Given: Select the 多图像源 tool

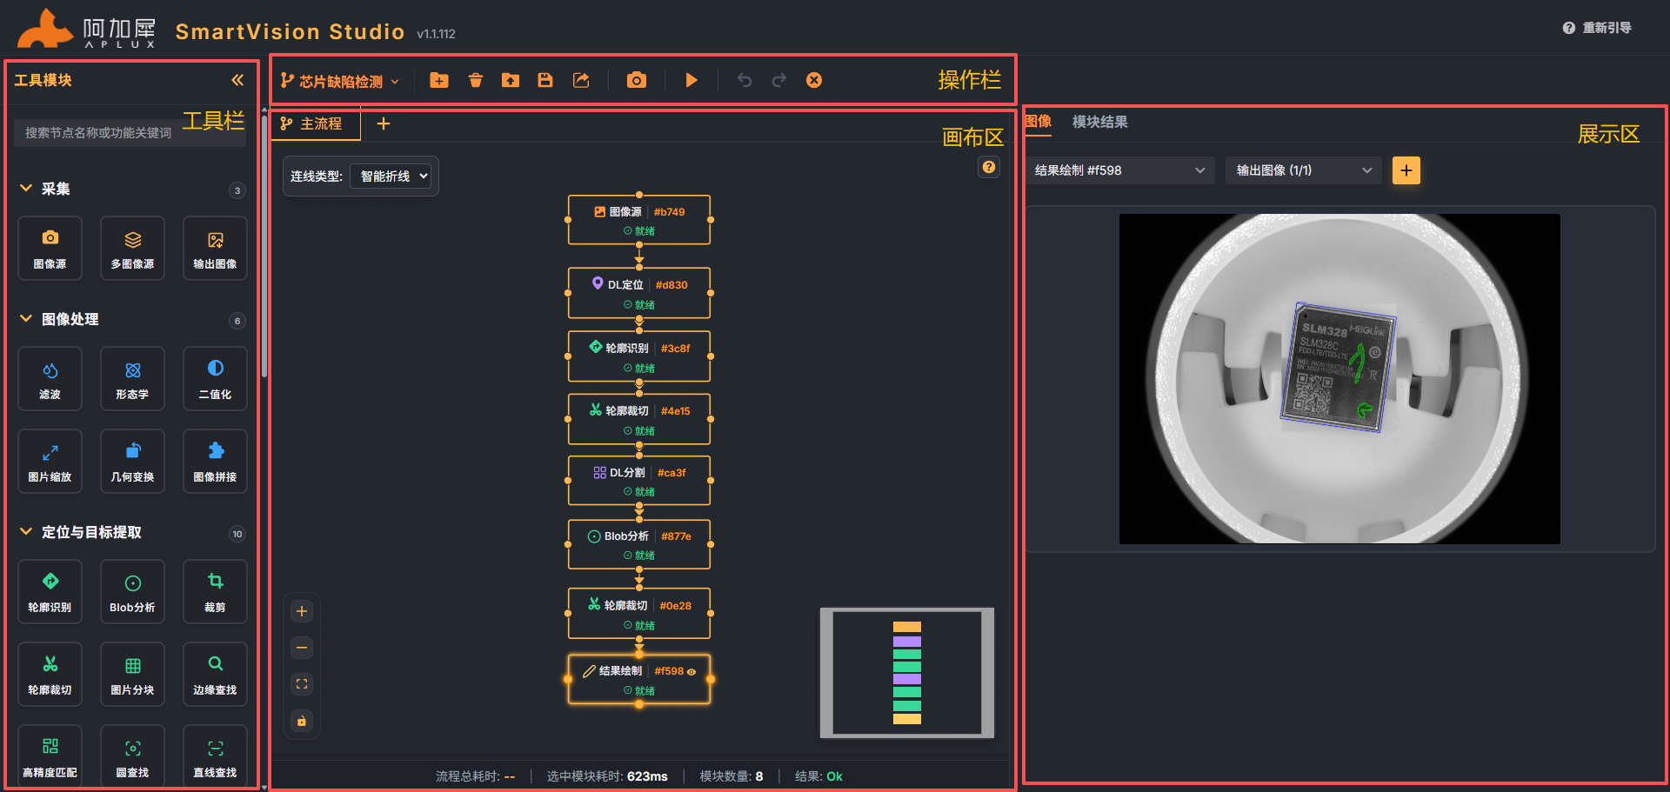Looking at the screenshot, I should [x=132, y=248].
